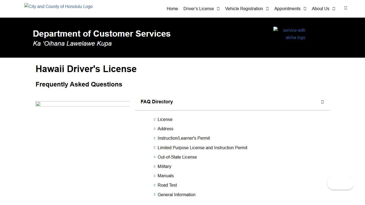Select the Limited Purpose License and Instruction Permit link
The width and height of the screenshot is (365, 205).
click(x=202, y=148)
